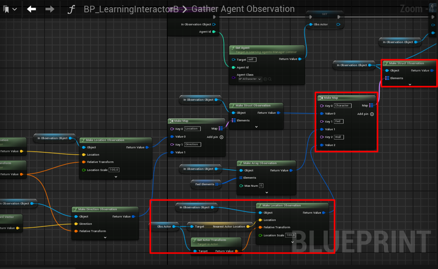Click the Object pin on Make Array Observation
This screenshot has height=269, width=438.
pyautogui.click(x=241, y=170)
